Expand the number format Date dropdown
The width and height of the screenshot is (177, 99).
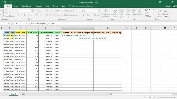point(99,11)
